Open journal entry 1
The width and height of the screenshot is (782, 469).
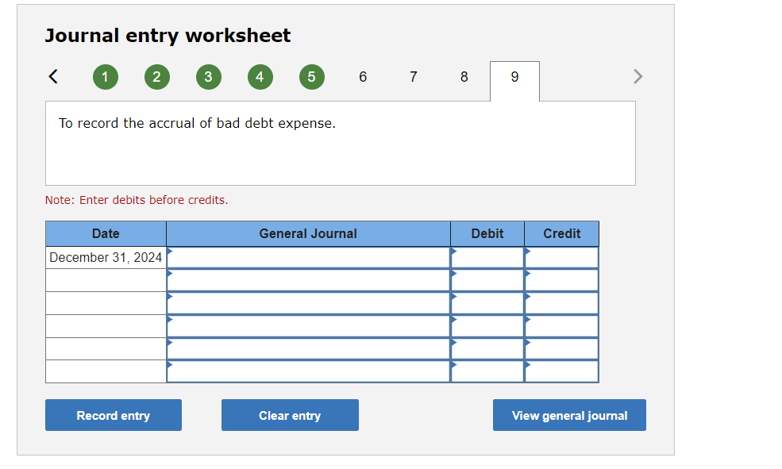click(106, 77)
